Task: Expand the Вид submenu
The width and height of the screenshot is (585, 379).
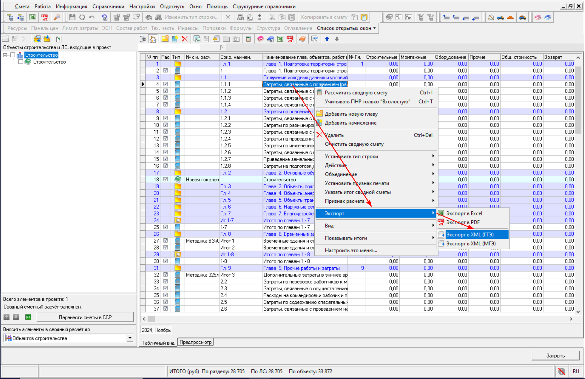Action: tap(376, 226)
